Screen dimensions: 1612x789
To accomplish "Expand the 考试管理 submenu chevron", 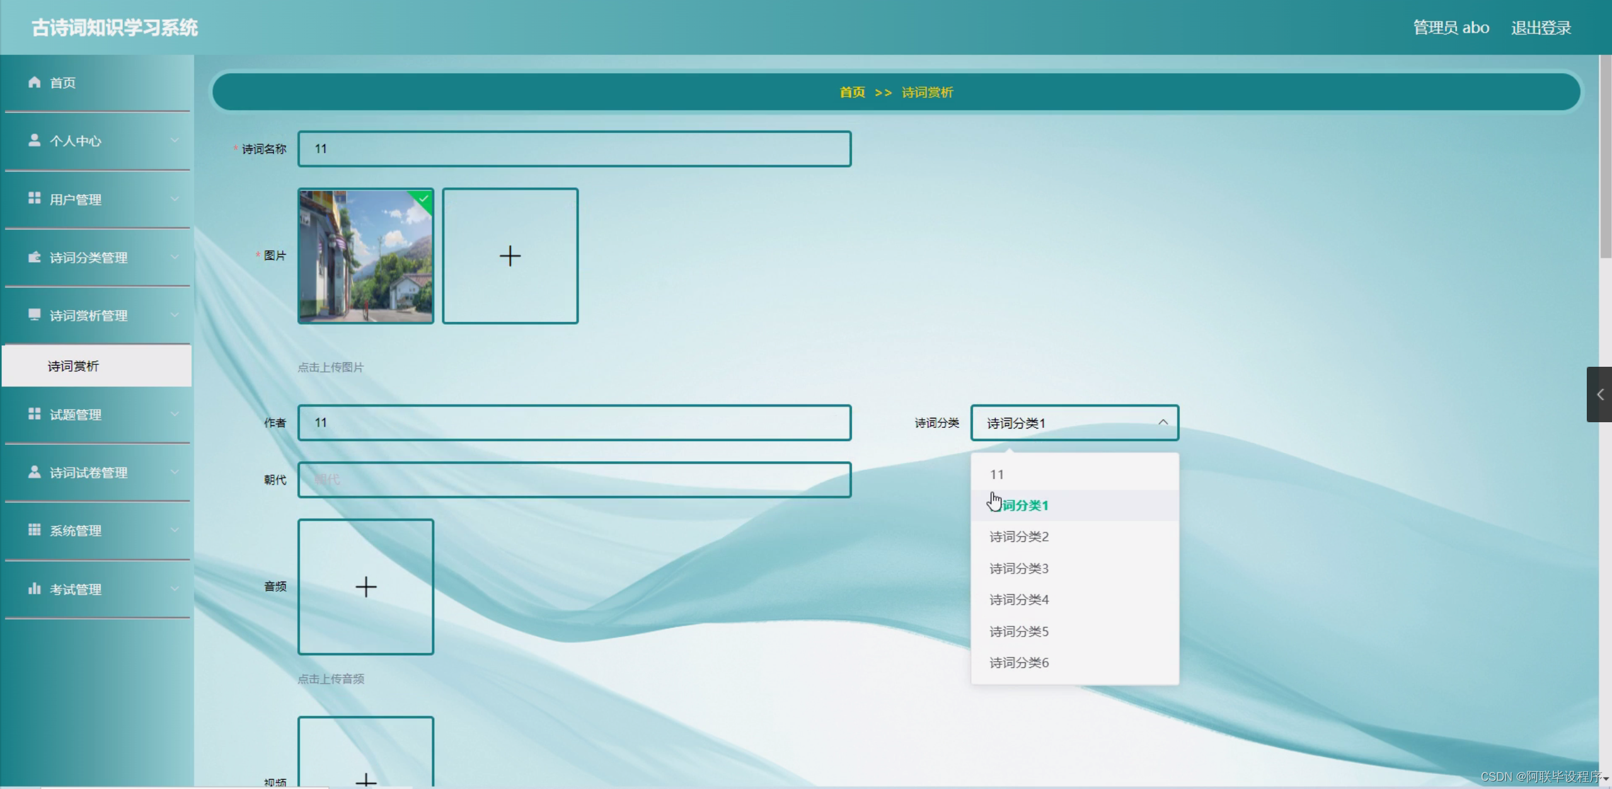I will coord(175,589).
